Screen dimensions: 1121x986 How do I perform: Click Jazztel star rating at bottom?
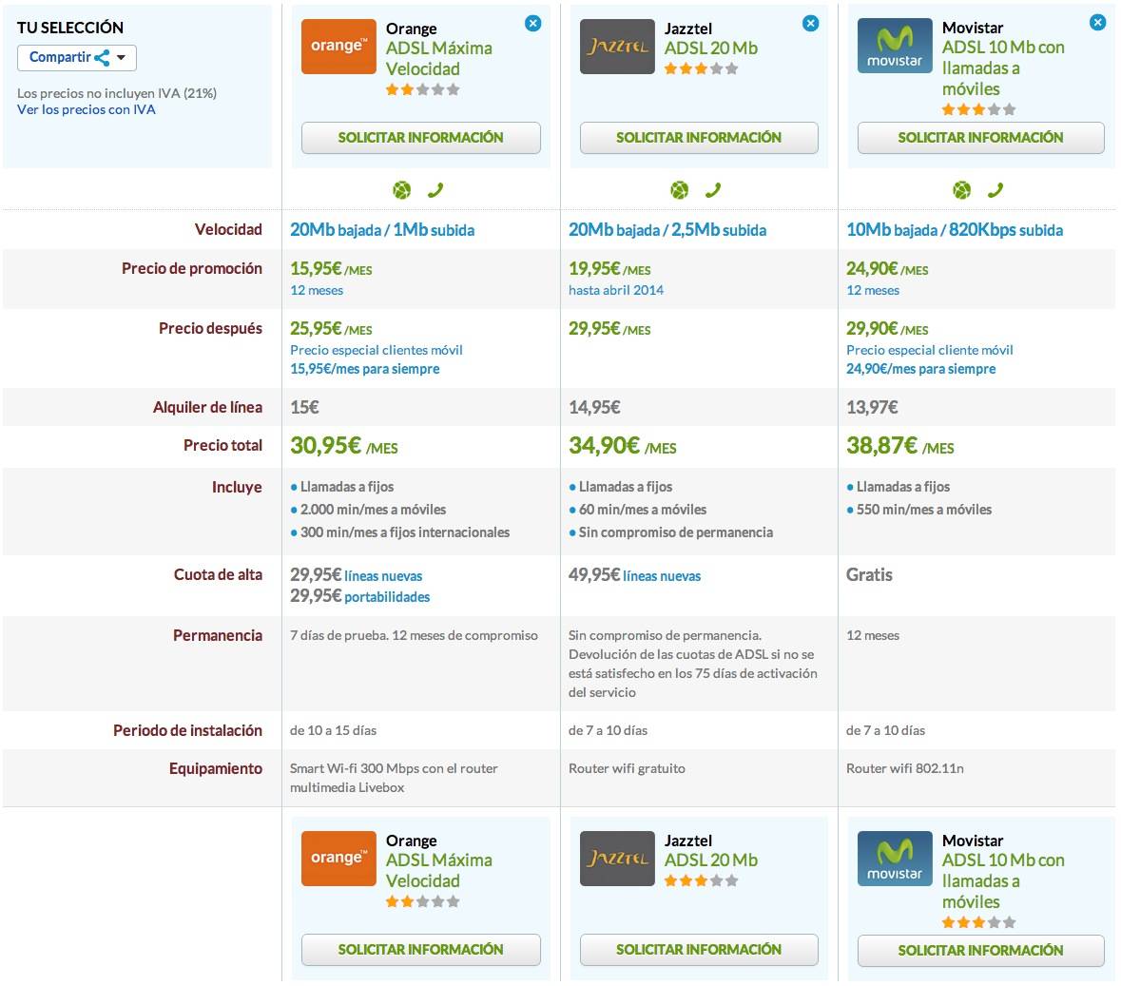[x=701, y=880]
